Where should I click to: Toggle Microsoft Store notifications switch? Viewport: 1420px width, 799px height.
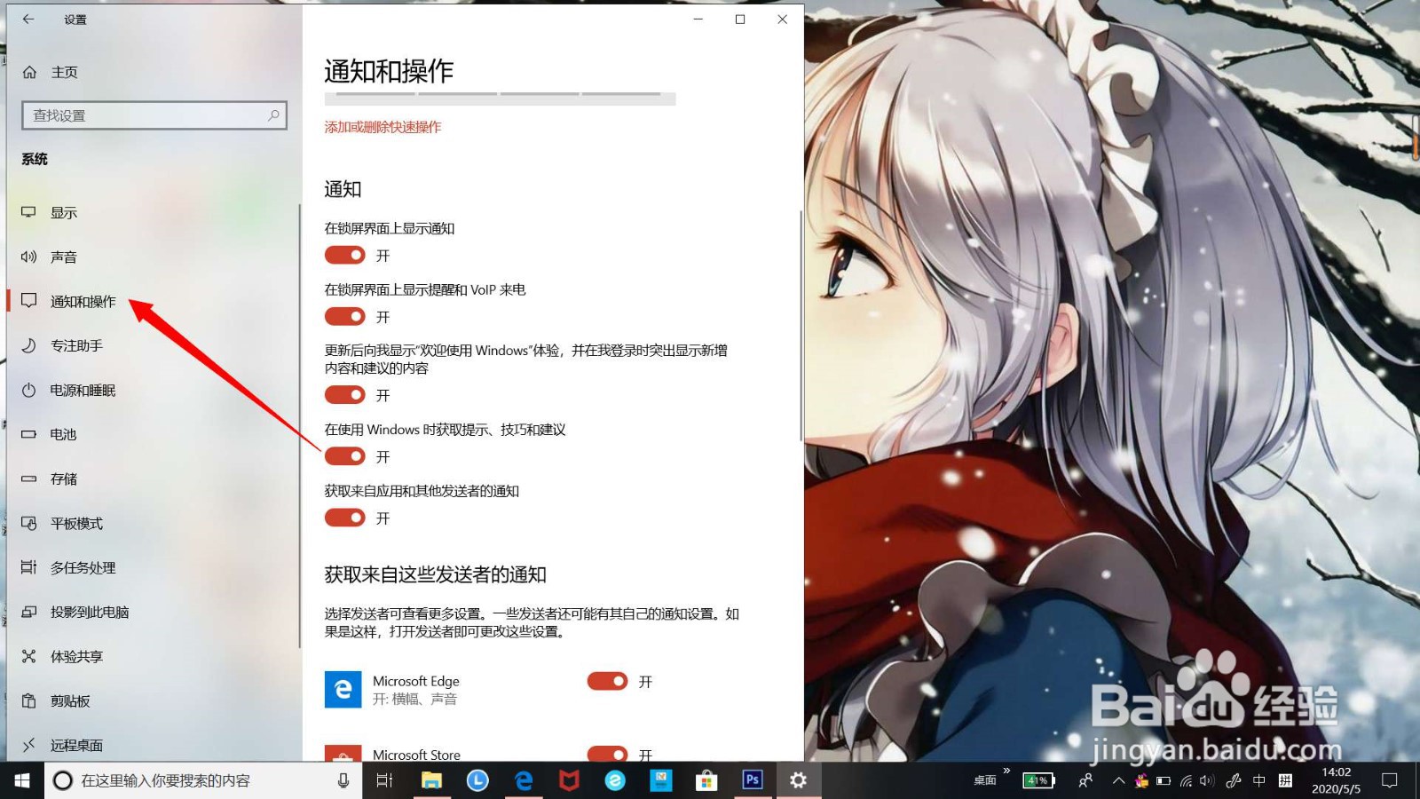608,754
